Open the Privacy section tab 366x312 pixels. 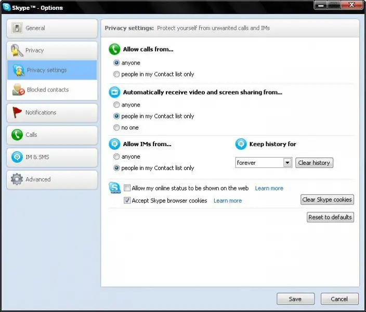[x=52, y=50]
